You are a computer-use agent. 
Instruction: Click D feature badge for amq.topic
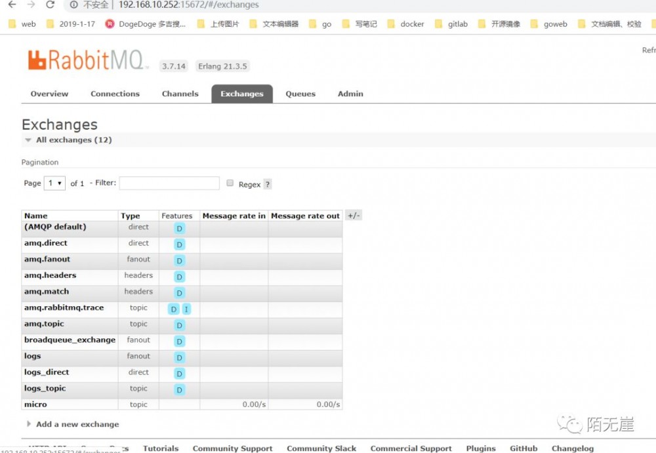point(180,325)
